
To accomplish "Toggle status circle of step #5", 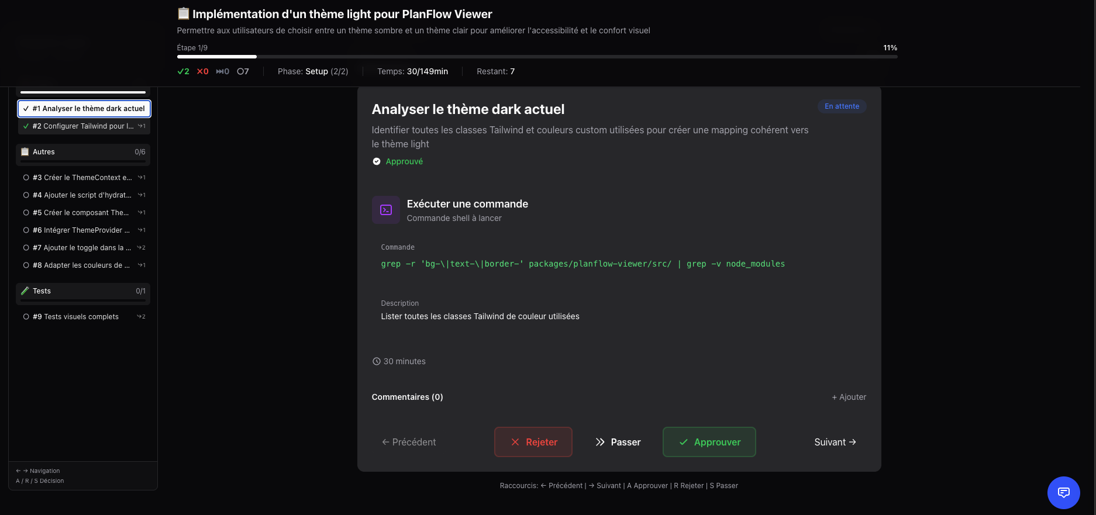I will point(26,213).
